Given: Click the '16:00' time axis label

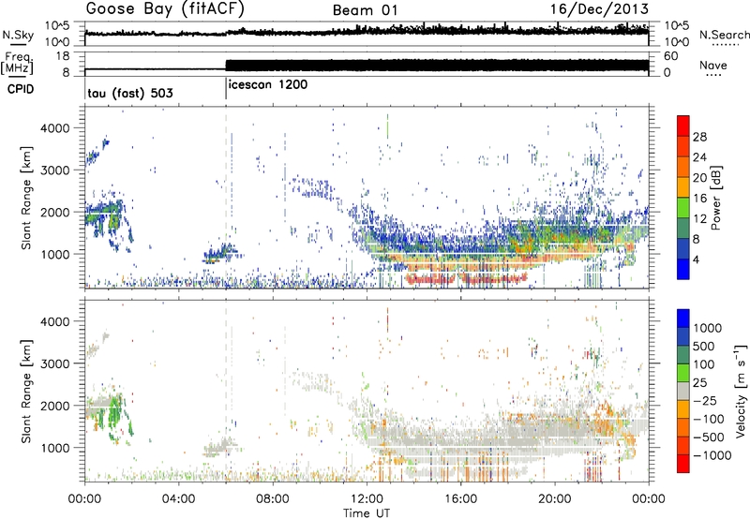Looking at the screenshot, I should point(460,499).
